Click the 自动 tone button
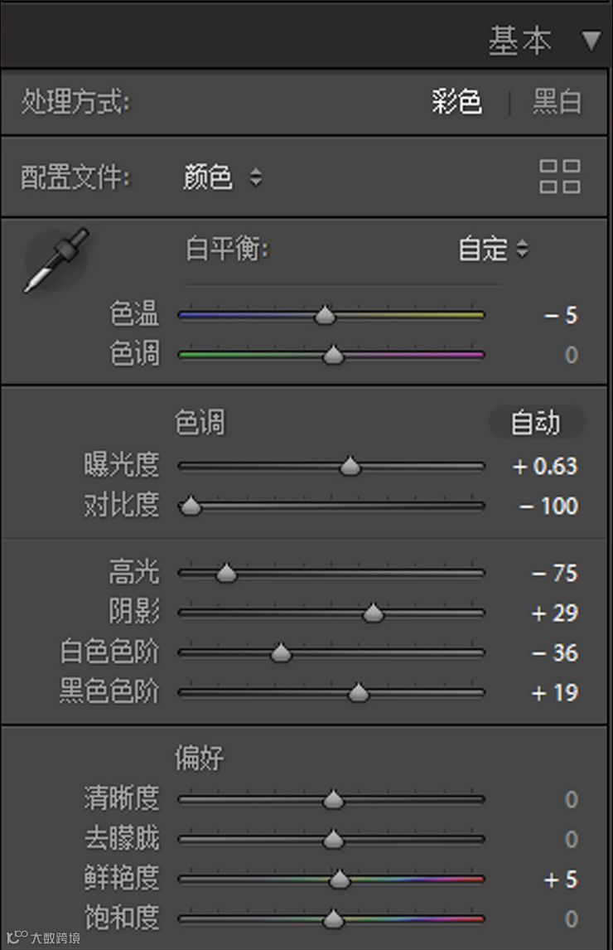Viewport: 613px width, 950px height. tap(535, 423)
